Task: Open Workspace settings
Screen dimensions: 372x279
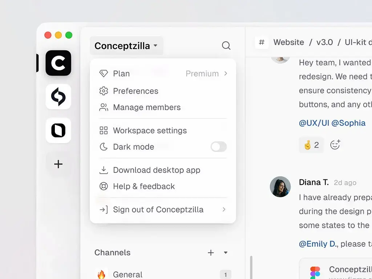Action: point(150,130)
